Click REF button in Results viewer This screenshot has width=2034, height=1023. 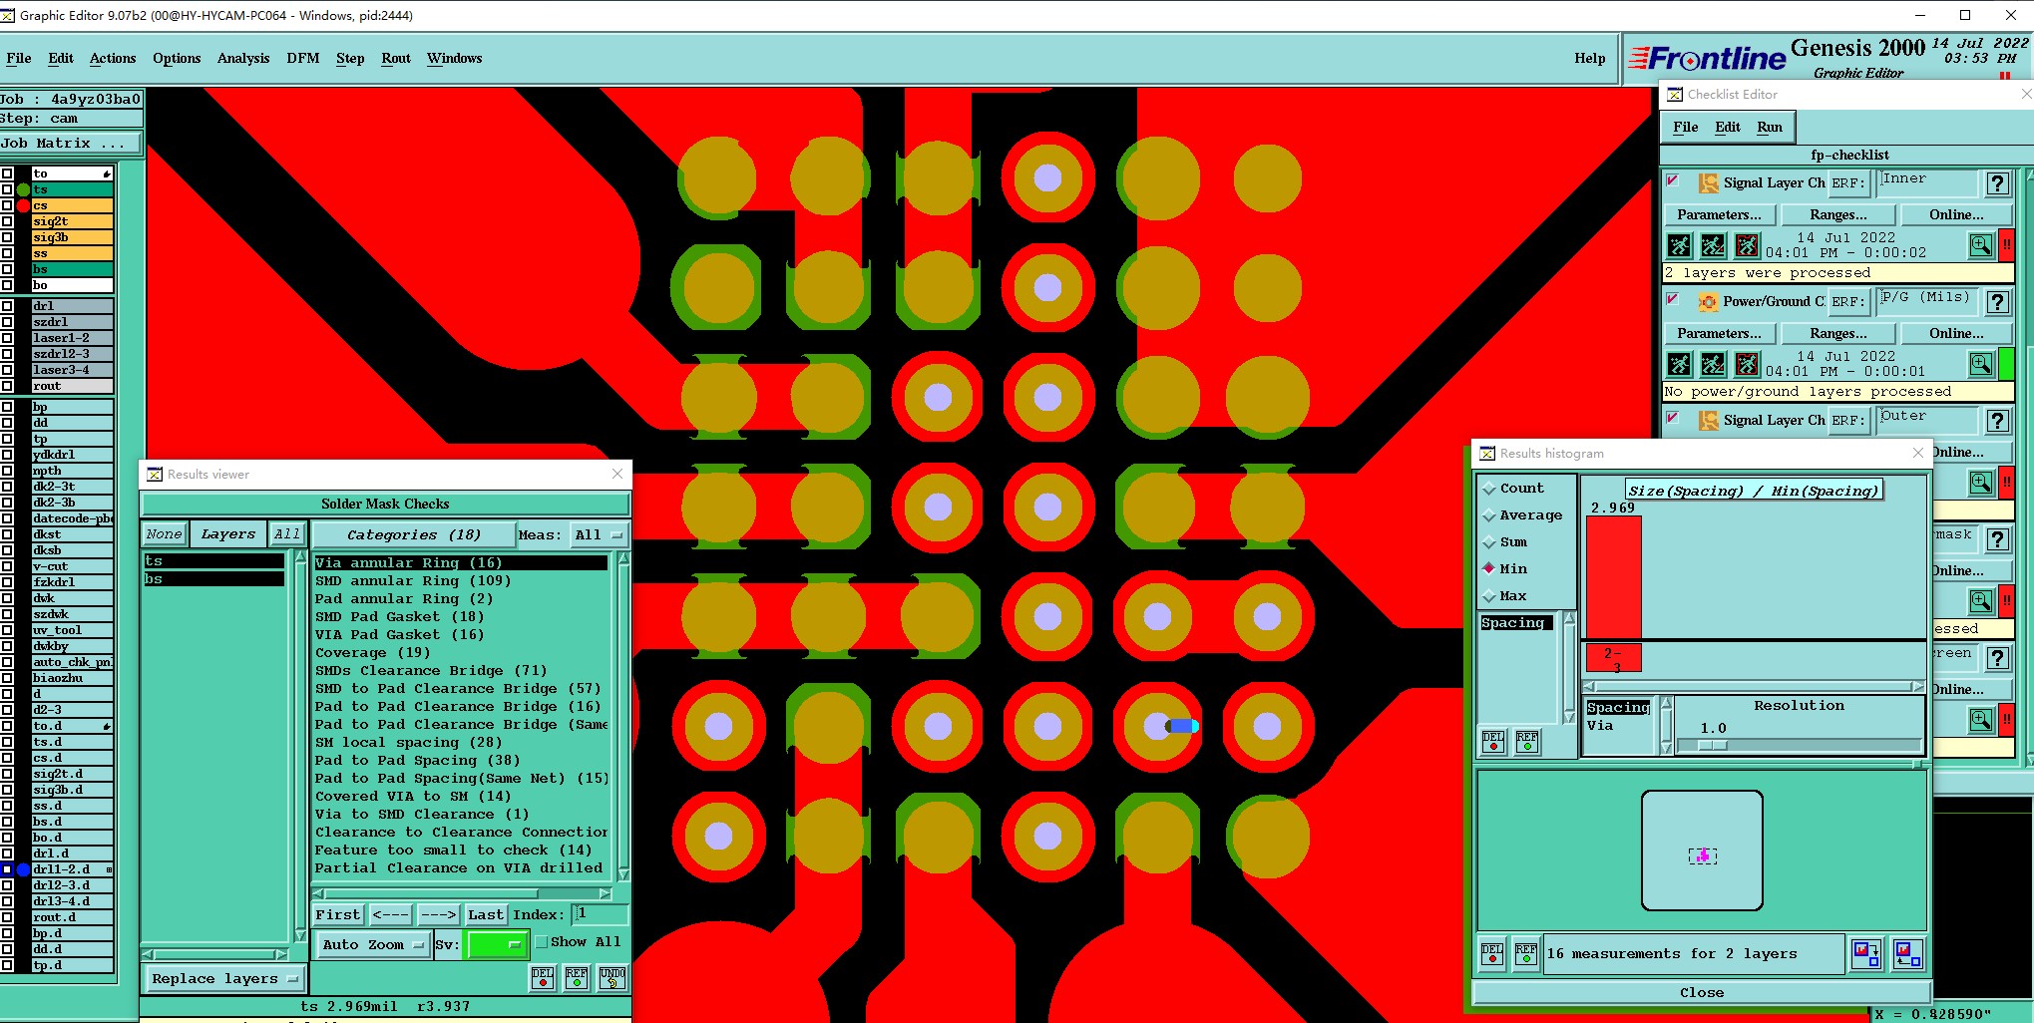coord(577,978)
